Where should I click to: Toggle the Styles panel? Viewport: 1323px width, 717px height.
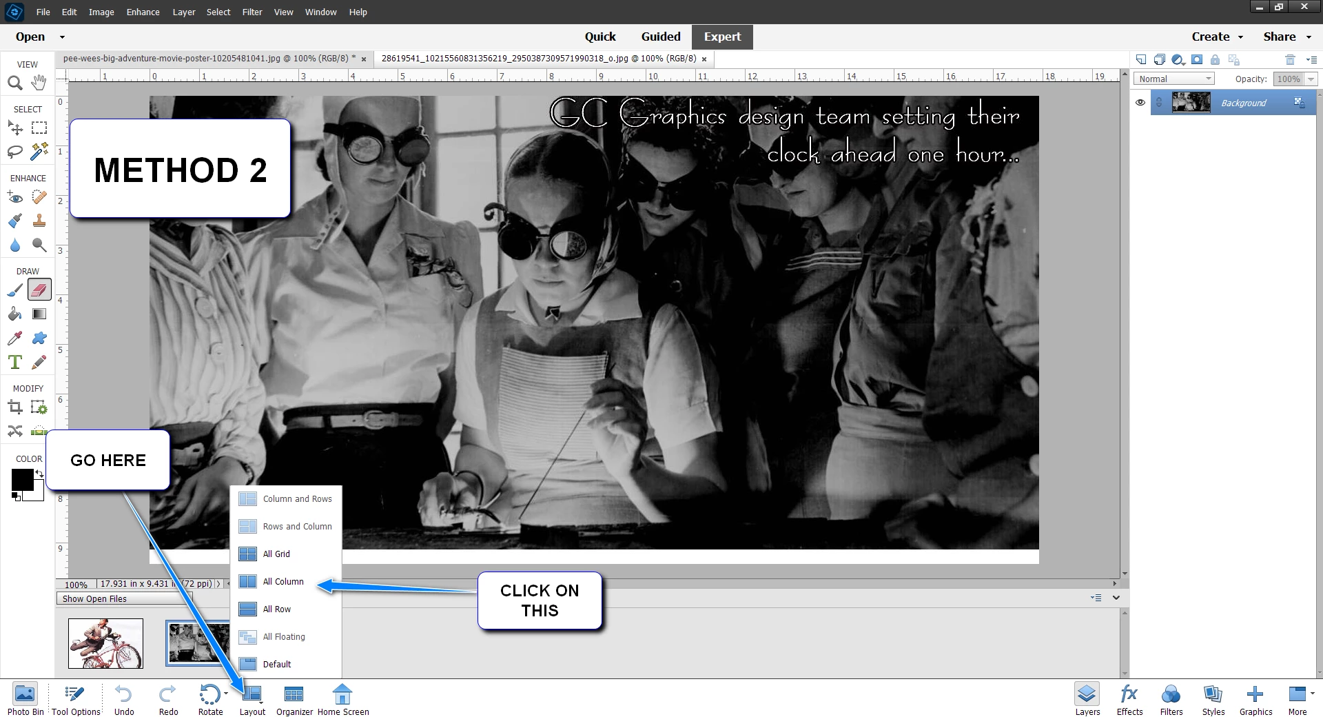point(1213,700)
